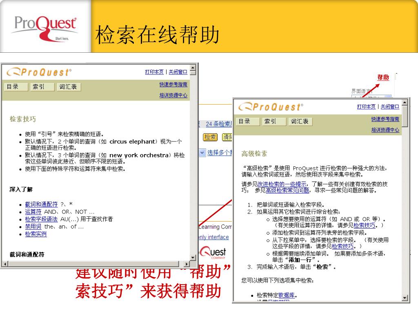Click the only interface link in background page

214,237
